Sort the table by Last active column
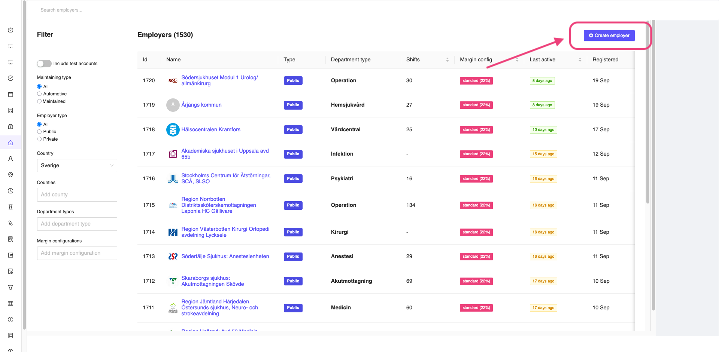This screenshot has width=719, height=352. tap(580, 59)
